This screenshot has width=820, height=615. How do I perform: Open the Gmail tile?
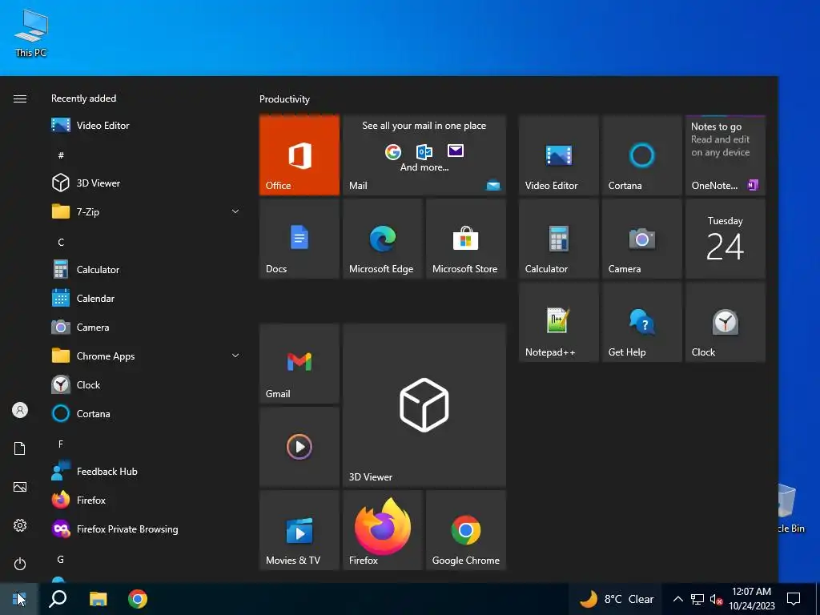299,364
